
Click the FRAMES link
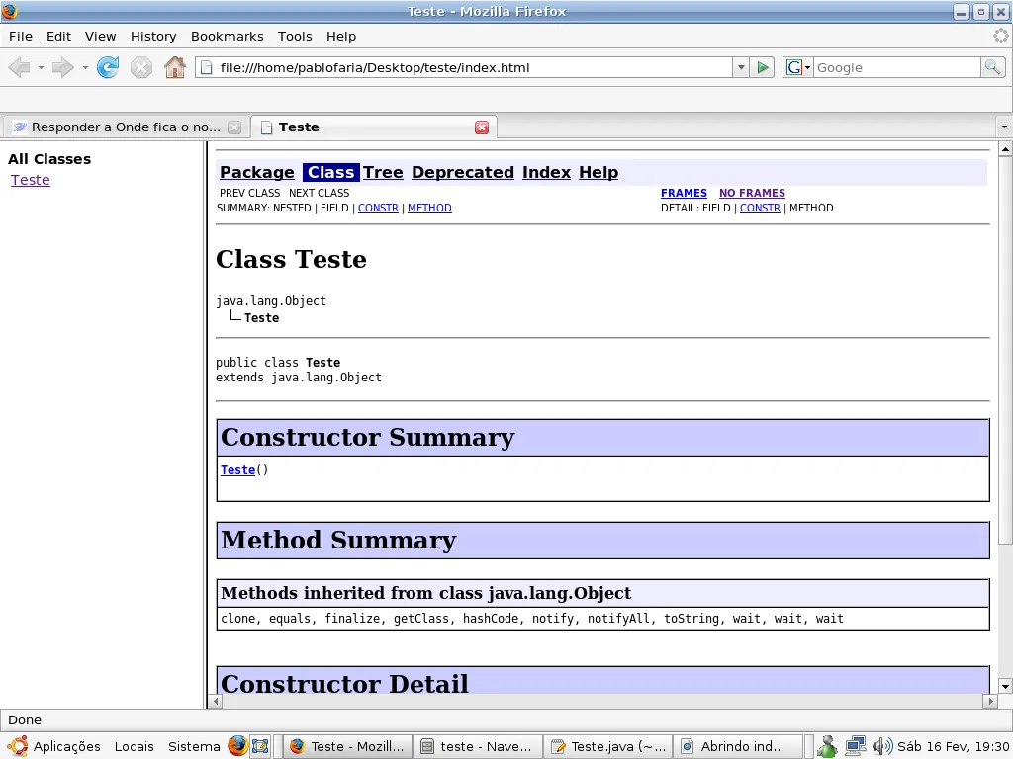684,193
